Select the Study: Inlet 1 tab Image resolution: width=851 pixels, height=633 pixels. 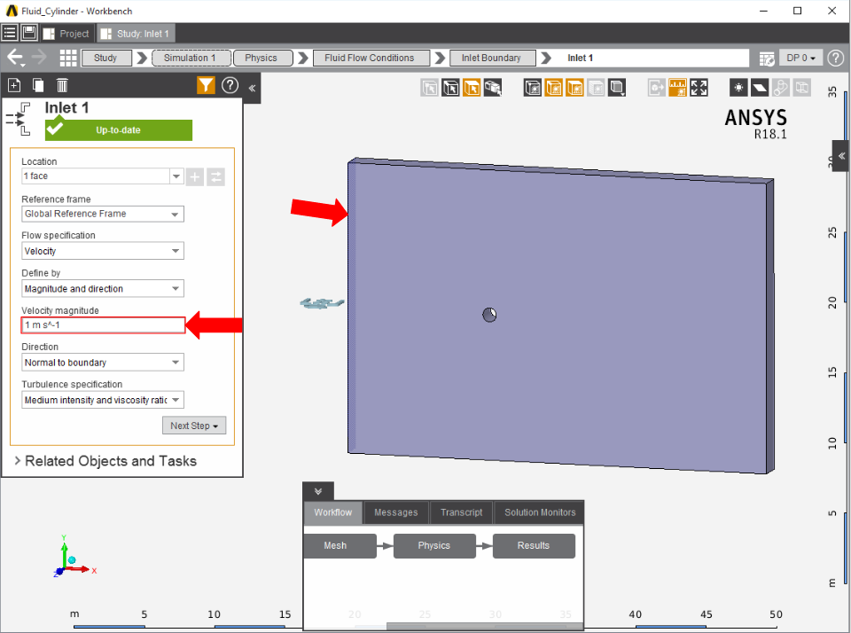136,34
